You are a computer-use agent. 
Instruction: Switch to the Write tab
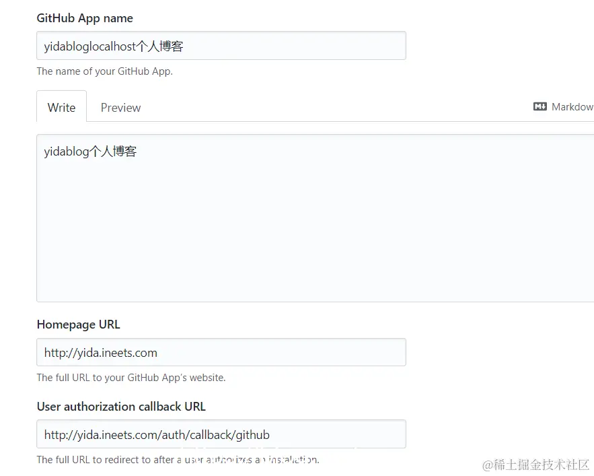[61, 106]
